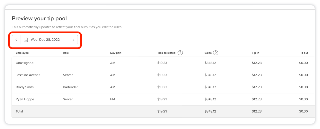Click the Total row label
The width and height of the screenshot is (320, 129).
(19, 111)
